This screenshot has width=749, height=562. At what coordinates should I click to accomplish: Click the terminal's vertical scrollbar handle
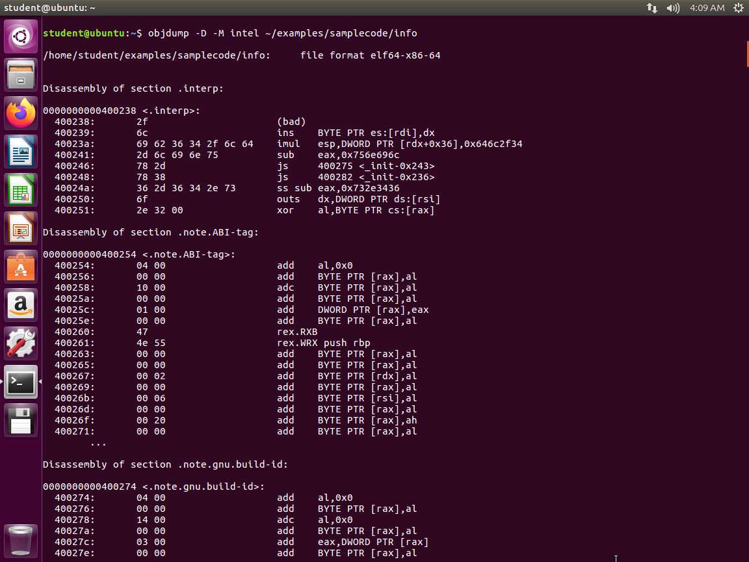click(x=746, y=52)
